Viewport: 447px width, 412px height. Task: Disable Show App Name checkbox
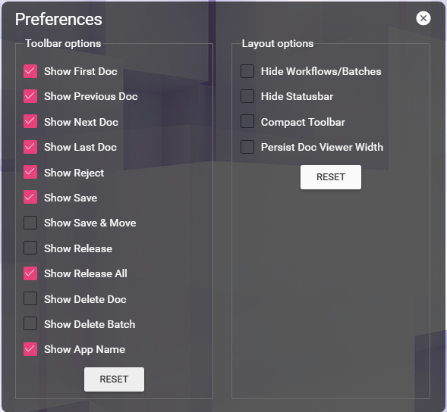30,349
